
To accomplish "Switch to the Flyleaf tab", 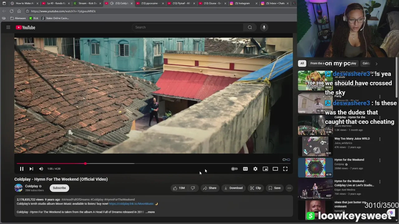I will [x=181, y=3].
